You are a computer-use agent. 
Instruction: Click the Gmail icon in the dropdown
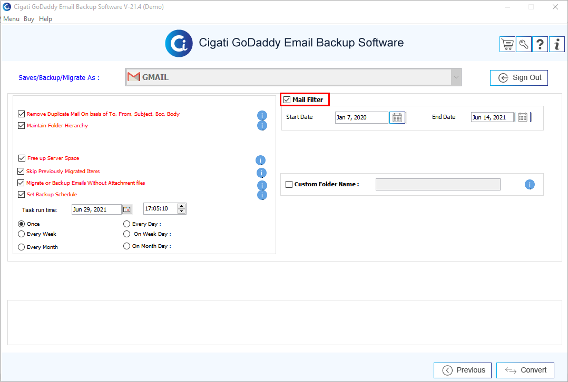click(134, 77)
